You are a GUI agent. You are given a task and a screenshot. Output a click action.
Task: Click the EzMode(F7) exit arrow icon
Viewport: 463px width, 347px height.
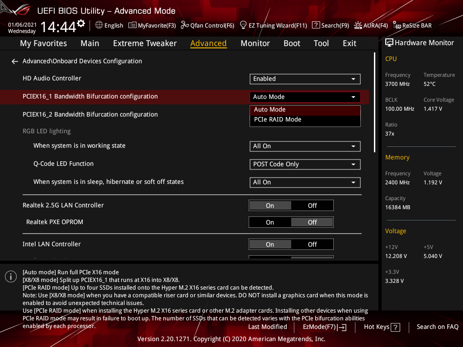click(342, 327)
